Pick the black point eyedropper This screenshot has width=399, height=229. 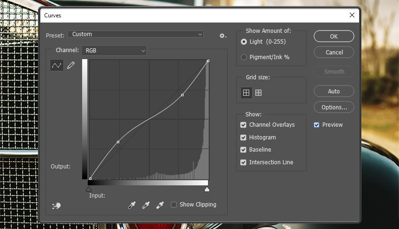pyautogui.click(x=132, y=205)
